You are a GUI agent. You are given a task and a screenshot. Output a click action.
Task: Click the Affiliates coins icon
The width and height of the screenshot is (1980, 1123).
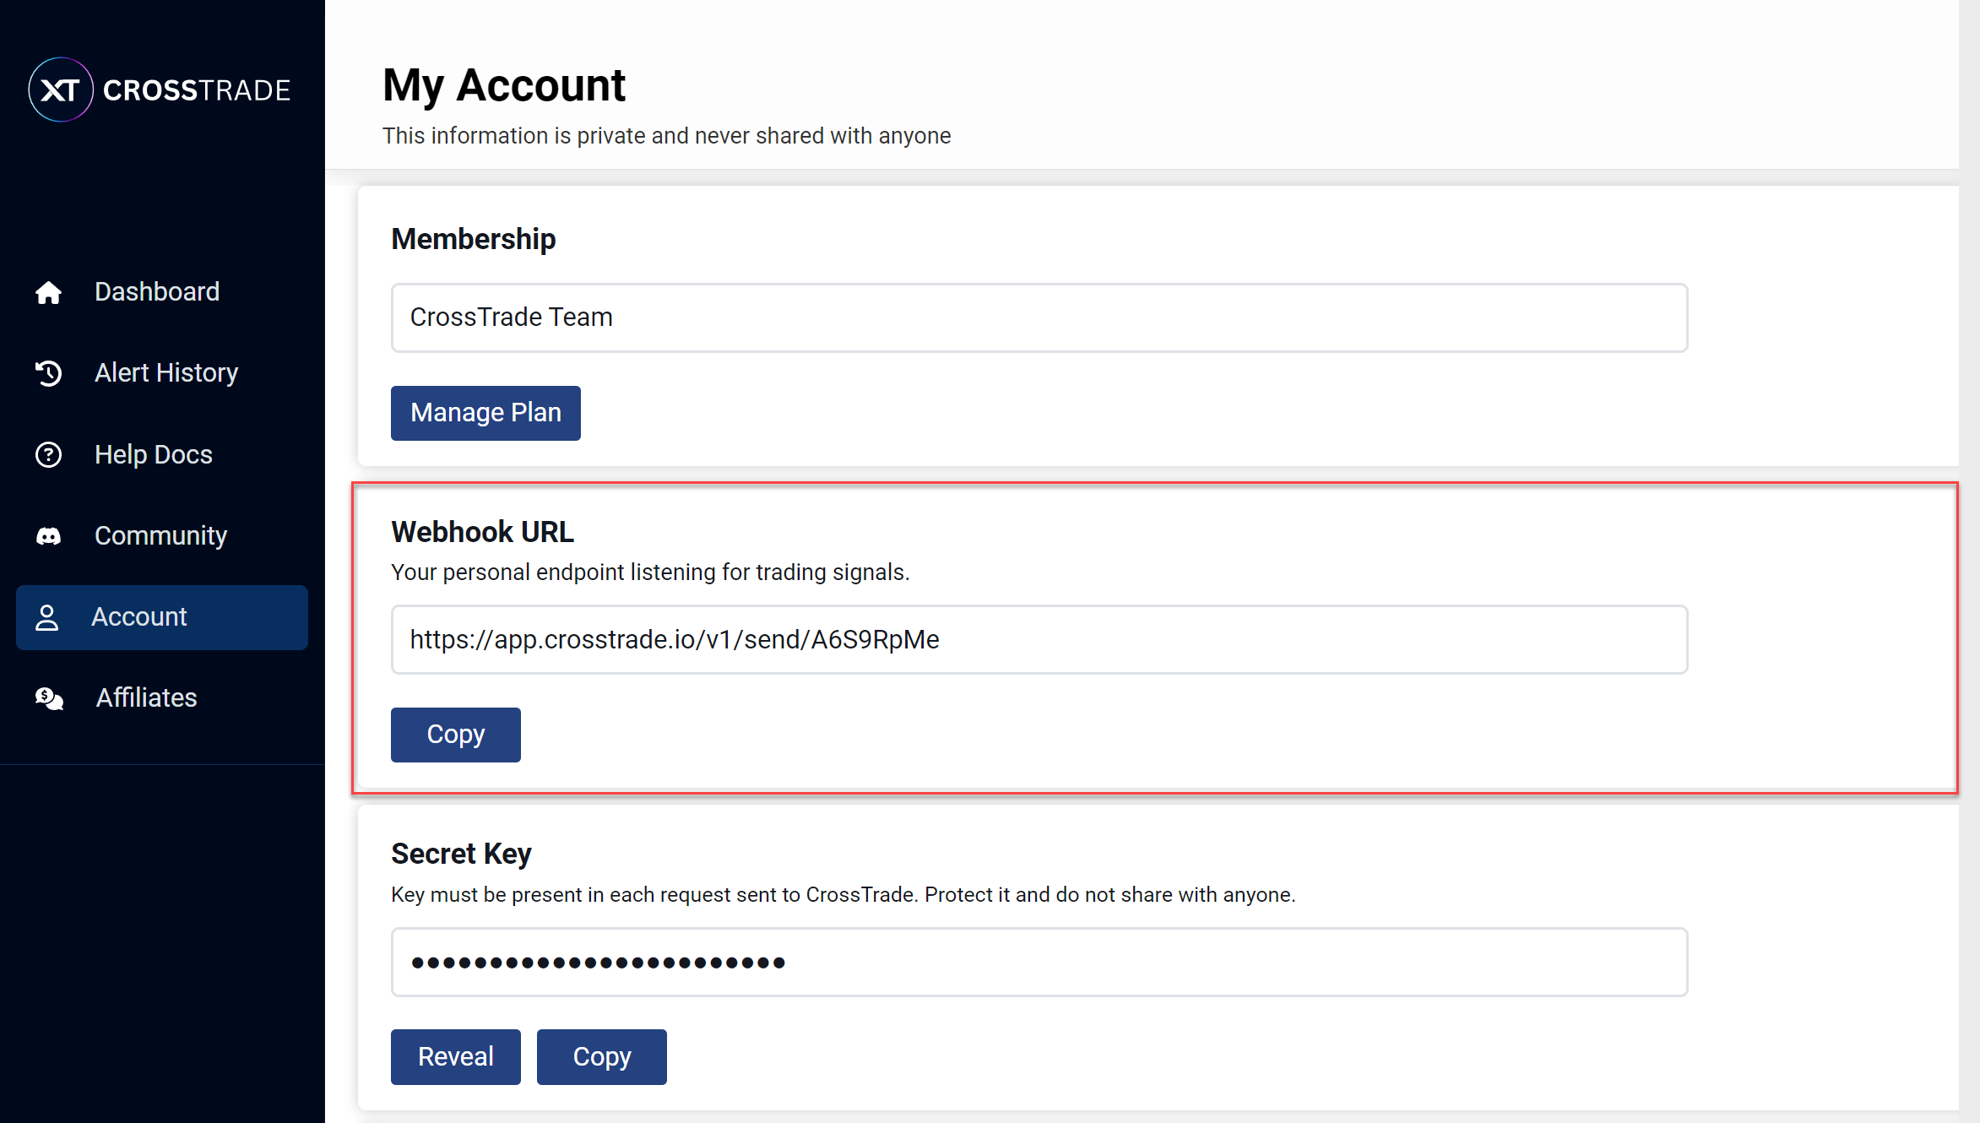[x=49, y=698]
